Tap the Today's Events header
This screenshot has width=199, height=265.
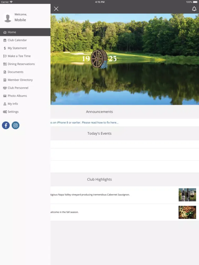coord(99,134)
